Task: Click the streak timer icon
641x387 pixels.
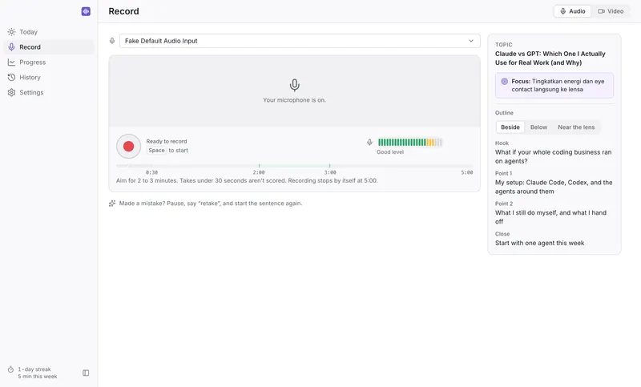Action: click(x=10, y=369)
